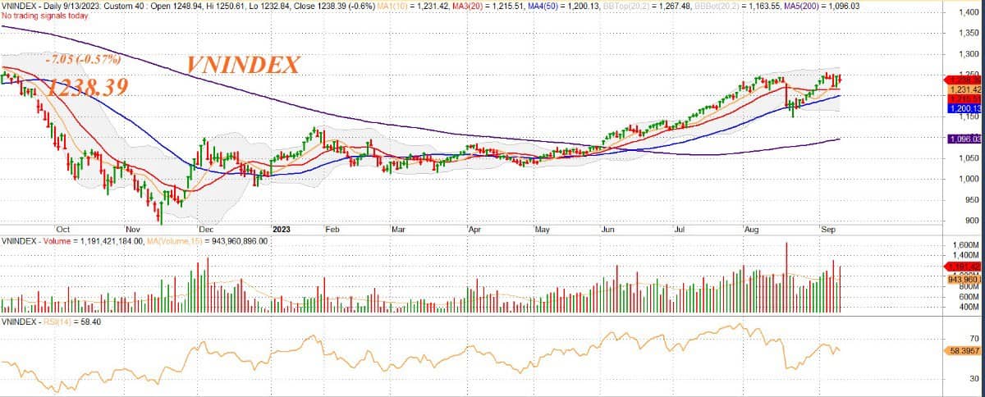Click the -7.05 (-0.57%) change text
The image size is (985, 397).
point(83,59)
